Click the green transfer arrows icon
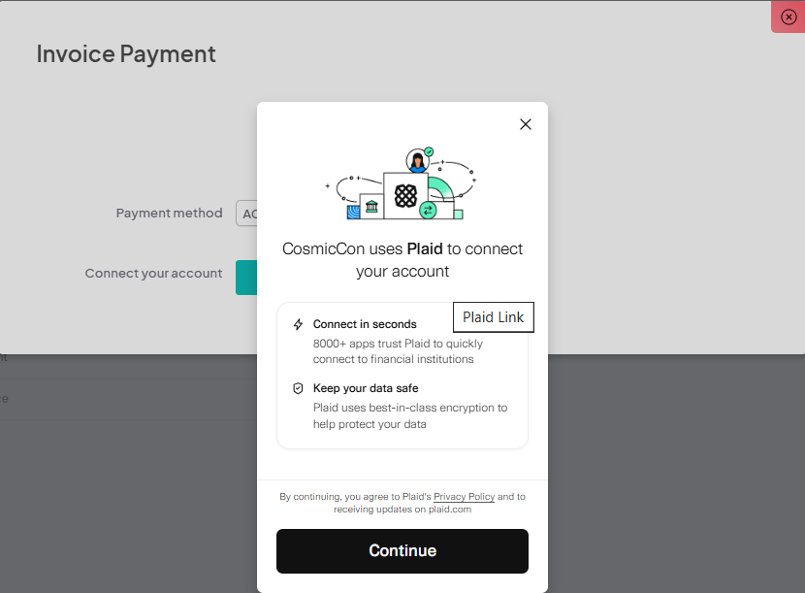Viewport: 805px width, 593px height. [428, 210]
